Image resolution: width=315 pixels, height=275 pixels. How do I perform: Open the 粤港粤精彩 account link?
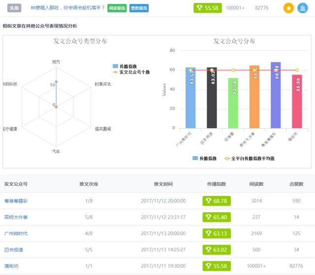[x=16, y=201]
